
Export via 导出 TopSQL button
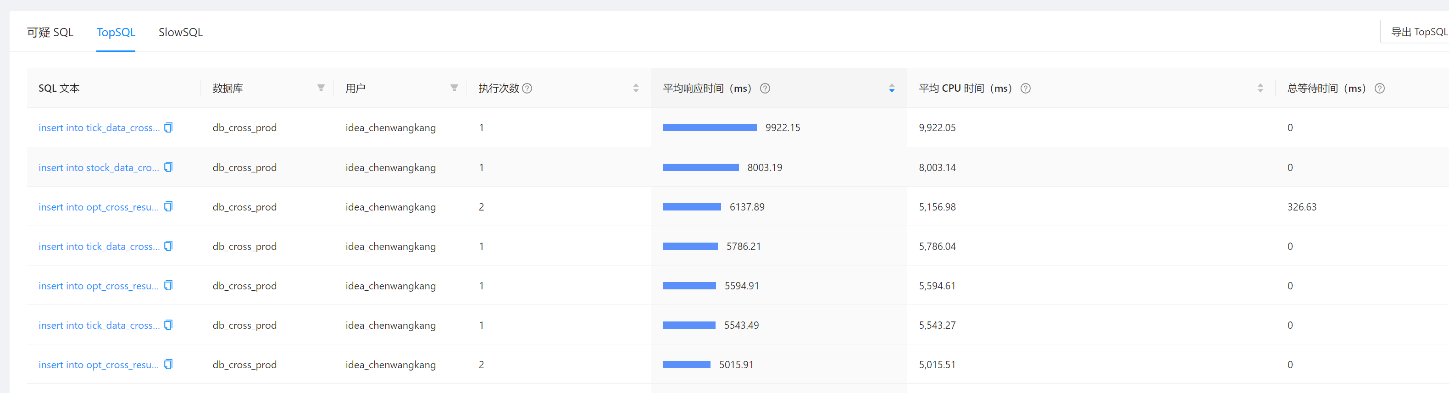click(x=1415, y=32)
